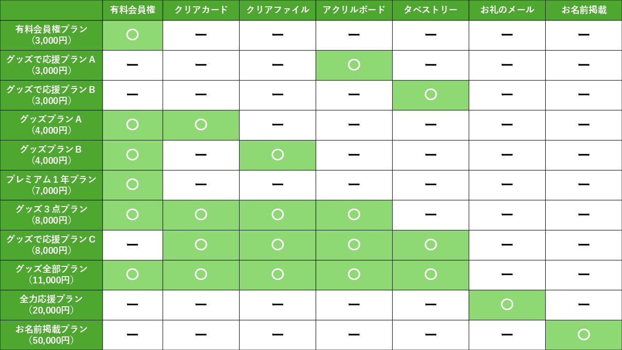Image resolution: width=622 pixels, height=350 pixels.
Task: Click the 有料会員権 circle in プレミアム1年プラン row
Action: click(x=132, y=184)
